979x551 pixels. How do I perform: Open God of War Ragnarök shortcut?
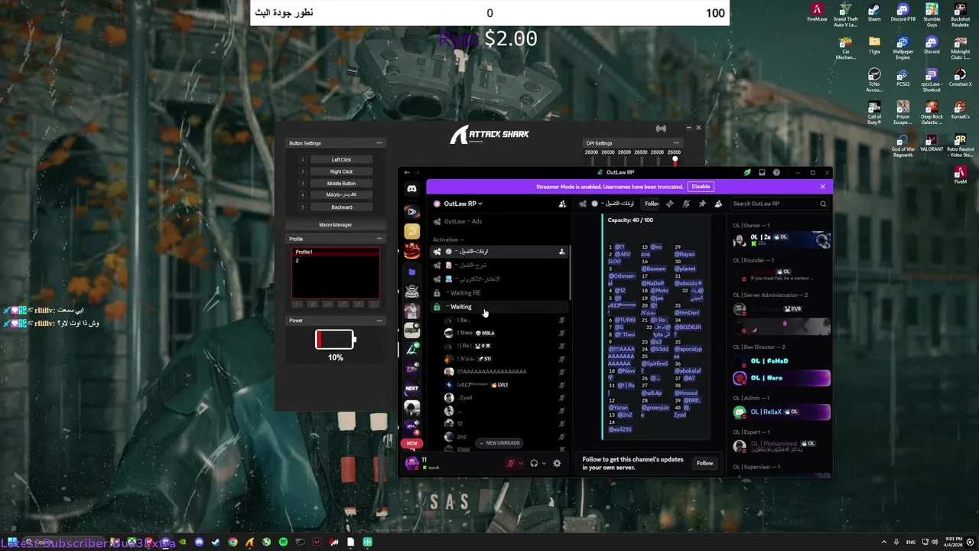coord(903,146)
